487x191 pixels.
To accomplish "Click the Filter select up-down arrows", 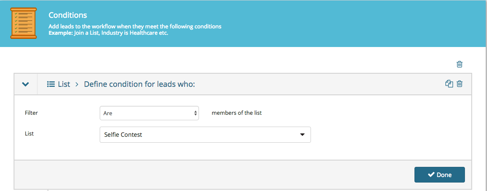I will [x=196, y=113].
